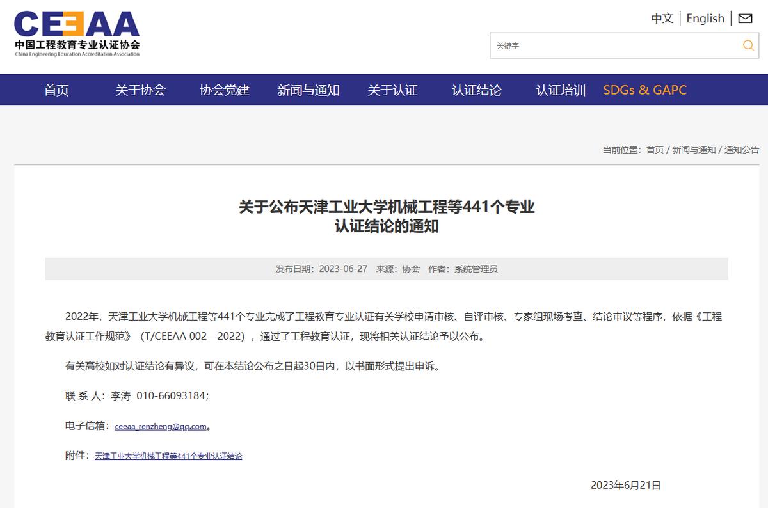The width and height of the screenshot is (768, 508).
Task: Click 首页 in the breadcrumb trail
Action: pos(655,150)
